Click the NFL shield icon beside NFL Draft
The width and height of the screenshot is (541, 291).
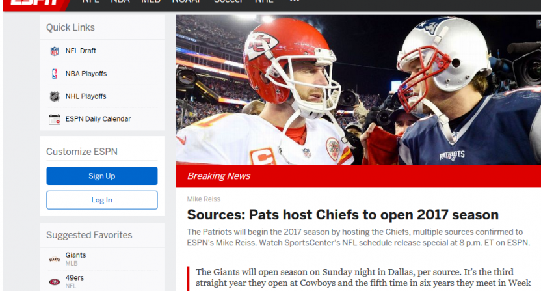tap(55, 51)
